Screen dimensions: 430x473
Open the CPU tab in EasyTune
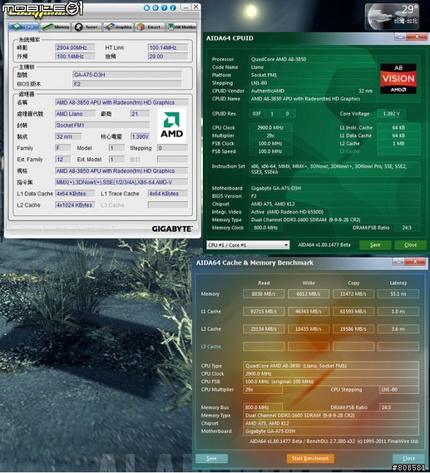point(24,27)
